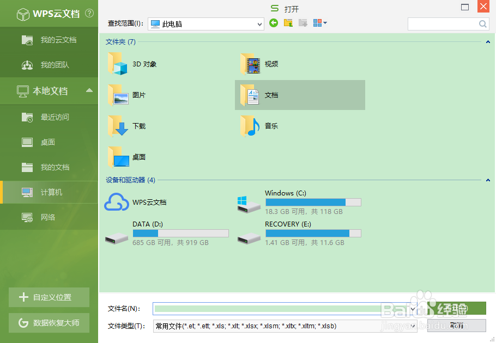Open the WPS cloud docs help icon

coord(89,13)
